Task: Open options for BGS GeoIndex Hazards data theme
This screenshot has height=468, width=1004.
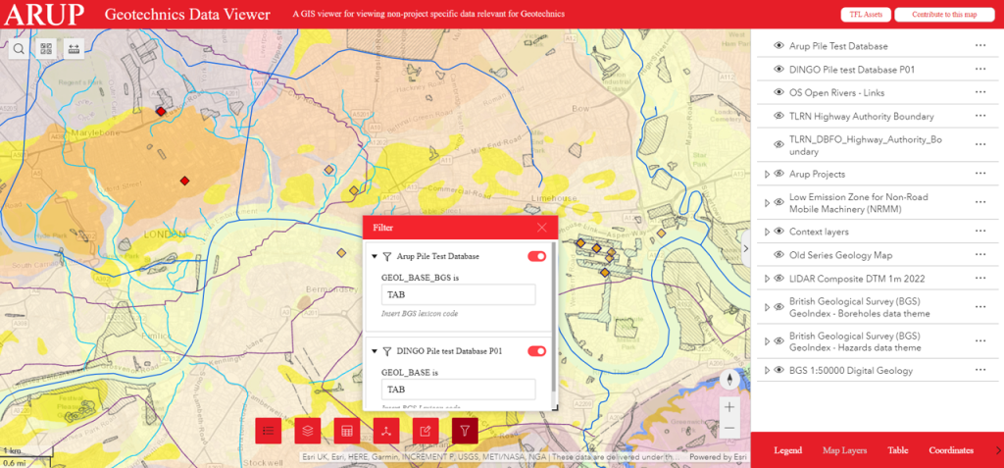Action: coord(980,341)
